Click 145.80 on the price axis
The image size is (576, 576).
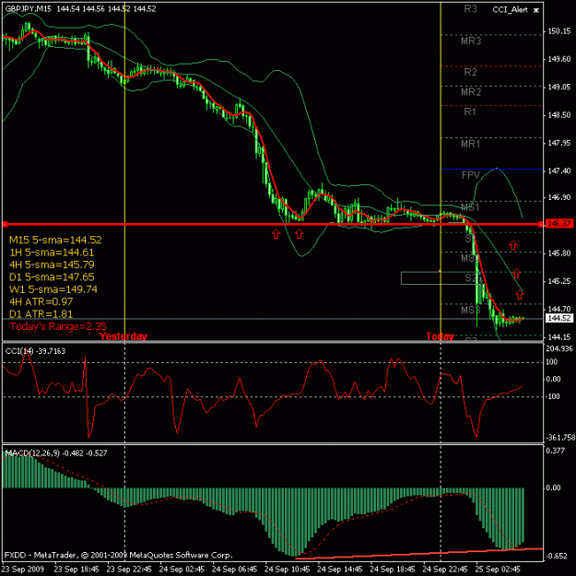559,253
